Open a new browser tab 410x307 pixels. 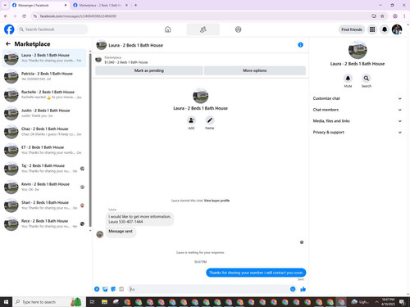[x=135, y=5]
